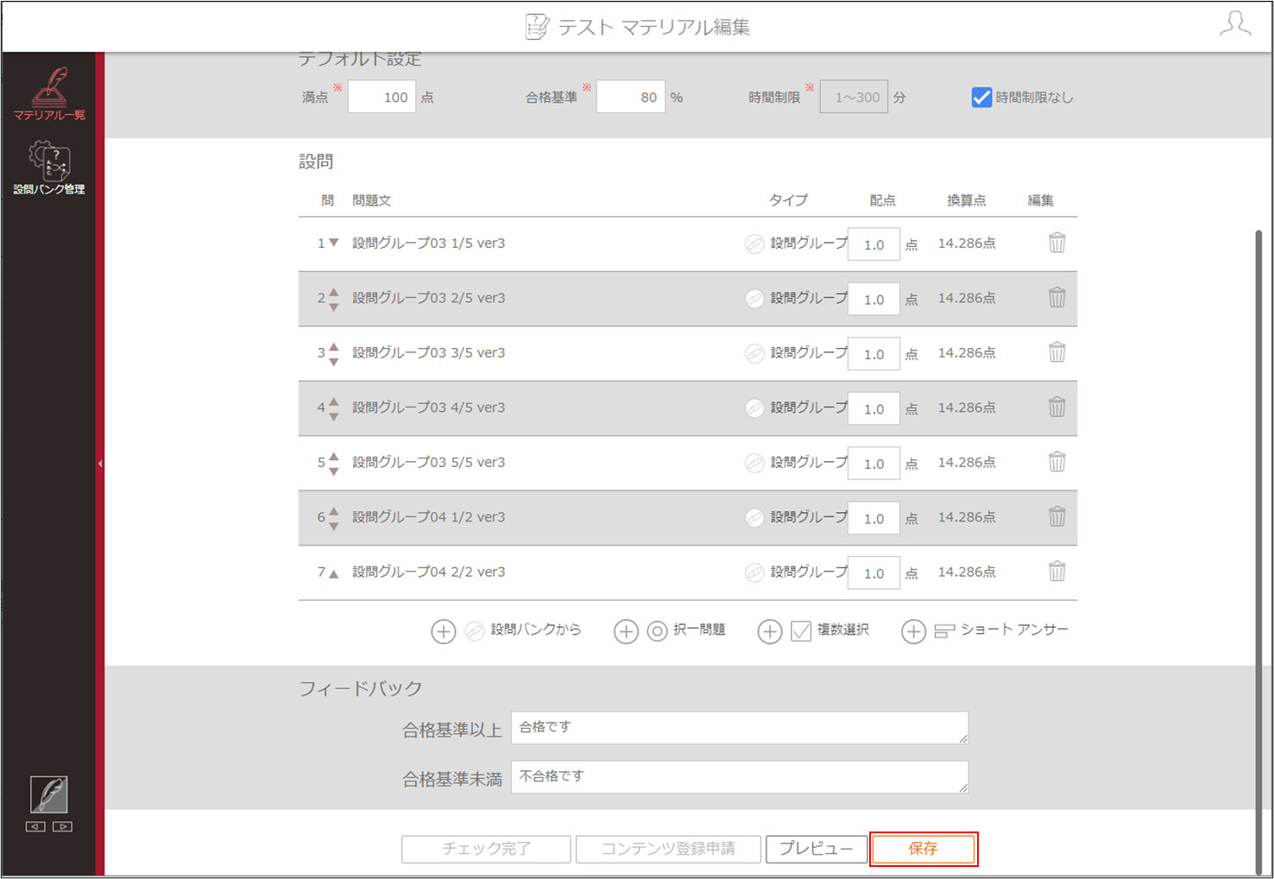Add a question from 設問バンクから

(x=443, y=631)
